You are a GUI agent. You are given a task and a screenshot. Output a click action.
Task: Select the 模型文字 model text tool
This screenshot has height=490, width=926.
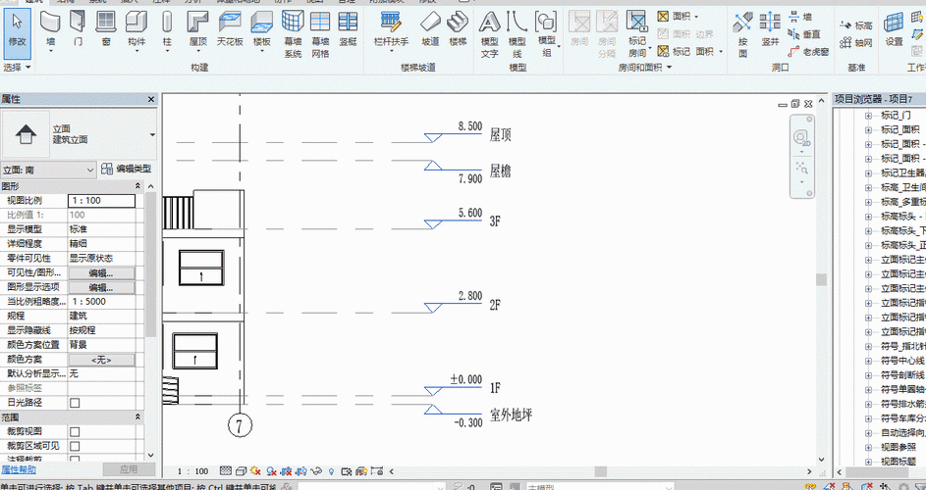[490, 34]
